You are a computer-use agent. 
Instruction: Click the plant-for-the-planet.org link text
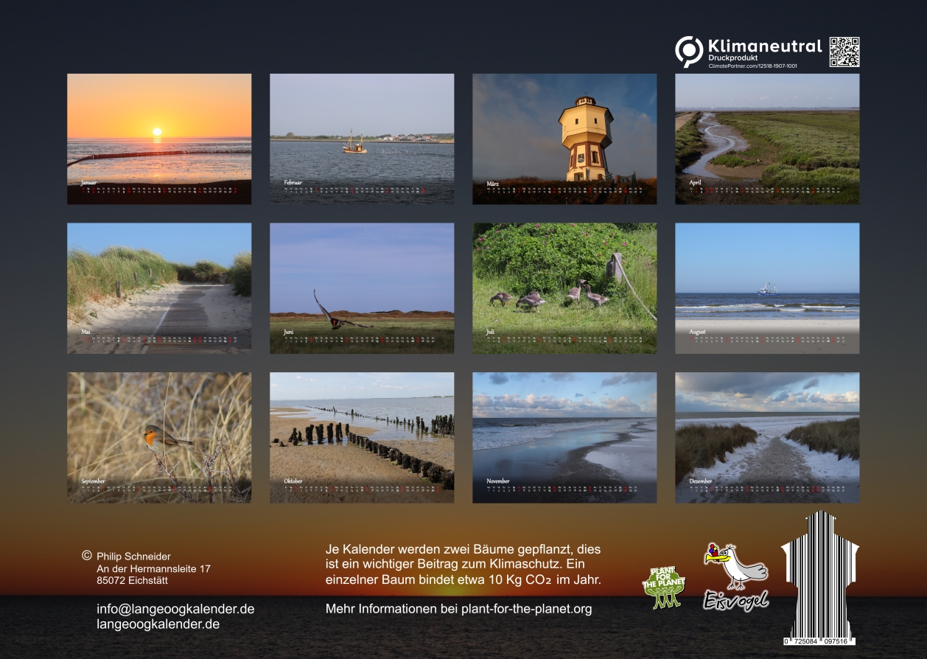click(526, 609)
